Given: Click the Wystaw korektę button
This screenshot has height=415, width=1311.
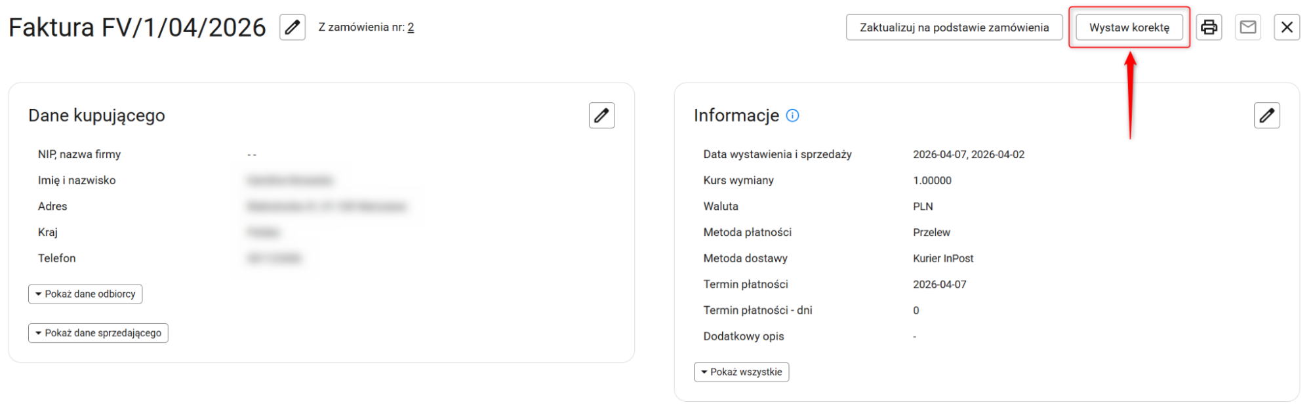Looking at the screenshot, I should click(1129, 28).
